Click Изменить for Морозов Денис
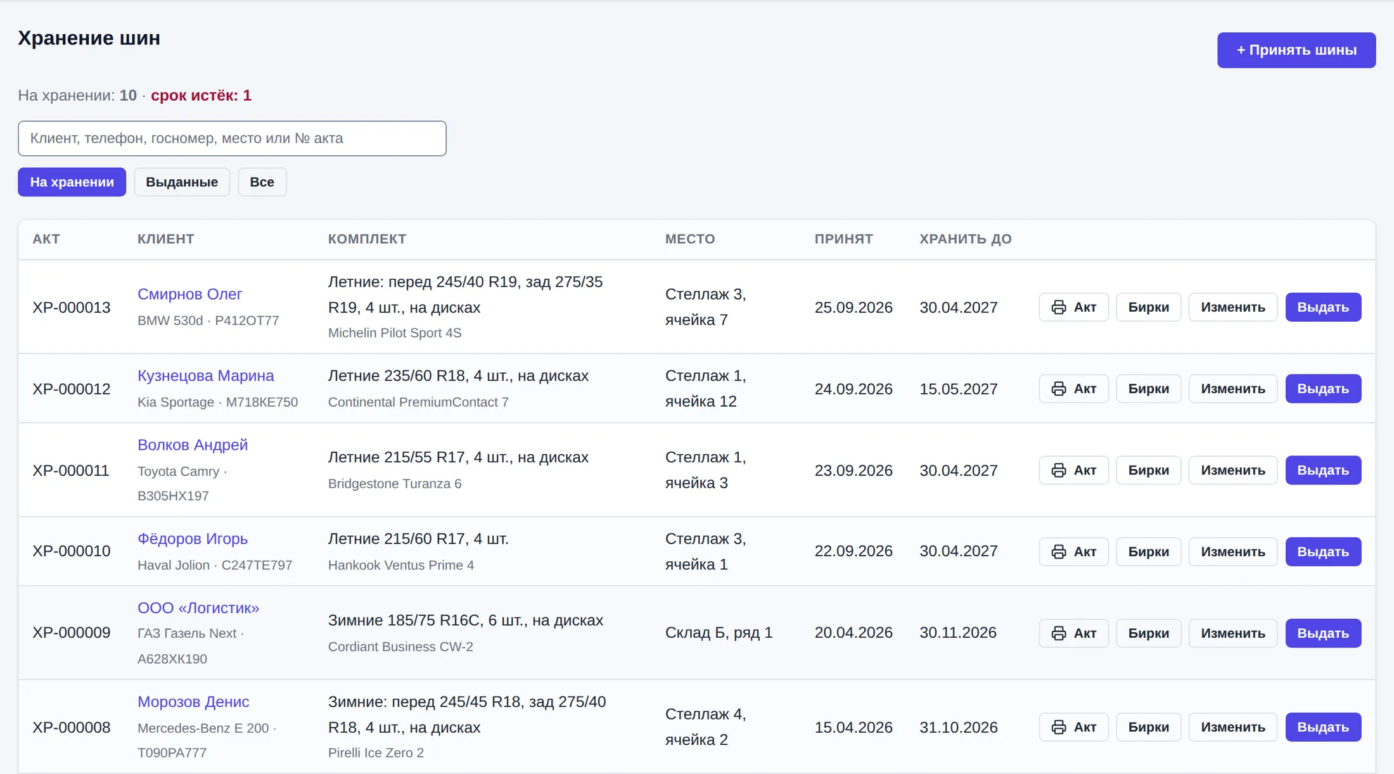 [1233, 727]
